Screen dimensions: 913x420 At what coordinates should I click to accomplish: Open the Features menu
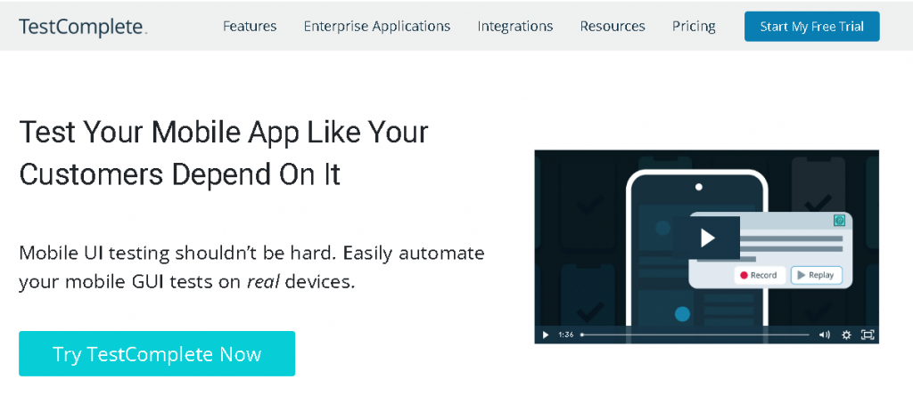tap(250, 26)
